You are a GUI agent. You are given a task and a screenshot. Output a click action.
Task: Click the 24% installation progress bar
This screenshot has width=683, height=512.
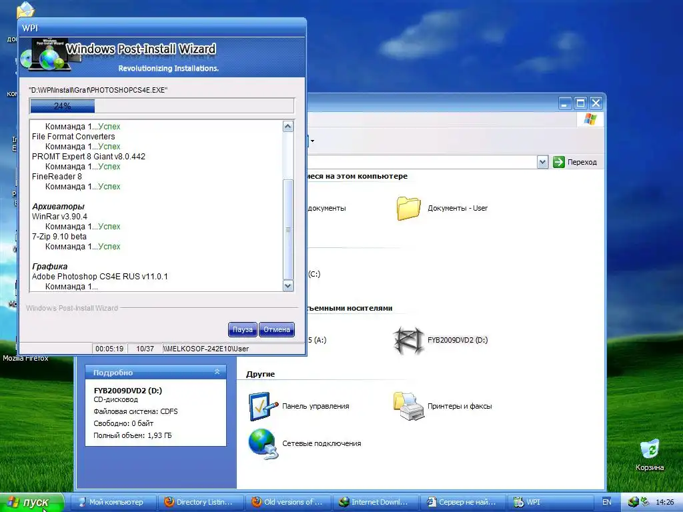point(161,106)
